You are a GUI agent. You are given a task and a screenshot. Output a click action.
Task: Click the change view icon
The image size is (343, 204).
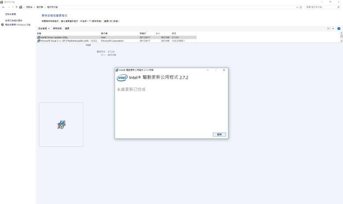coord(328,29)
